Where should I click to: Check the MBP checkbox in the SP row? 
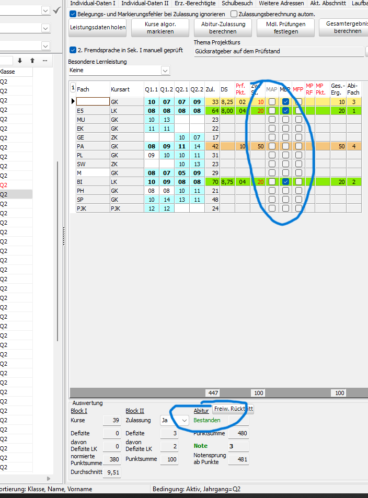[286, 200]
